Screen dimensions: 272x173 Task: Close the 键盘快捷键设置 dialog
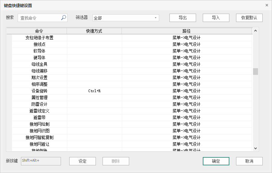click(x=267, y=5)
